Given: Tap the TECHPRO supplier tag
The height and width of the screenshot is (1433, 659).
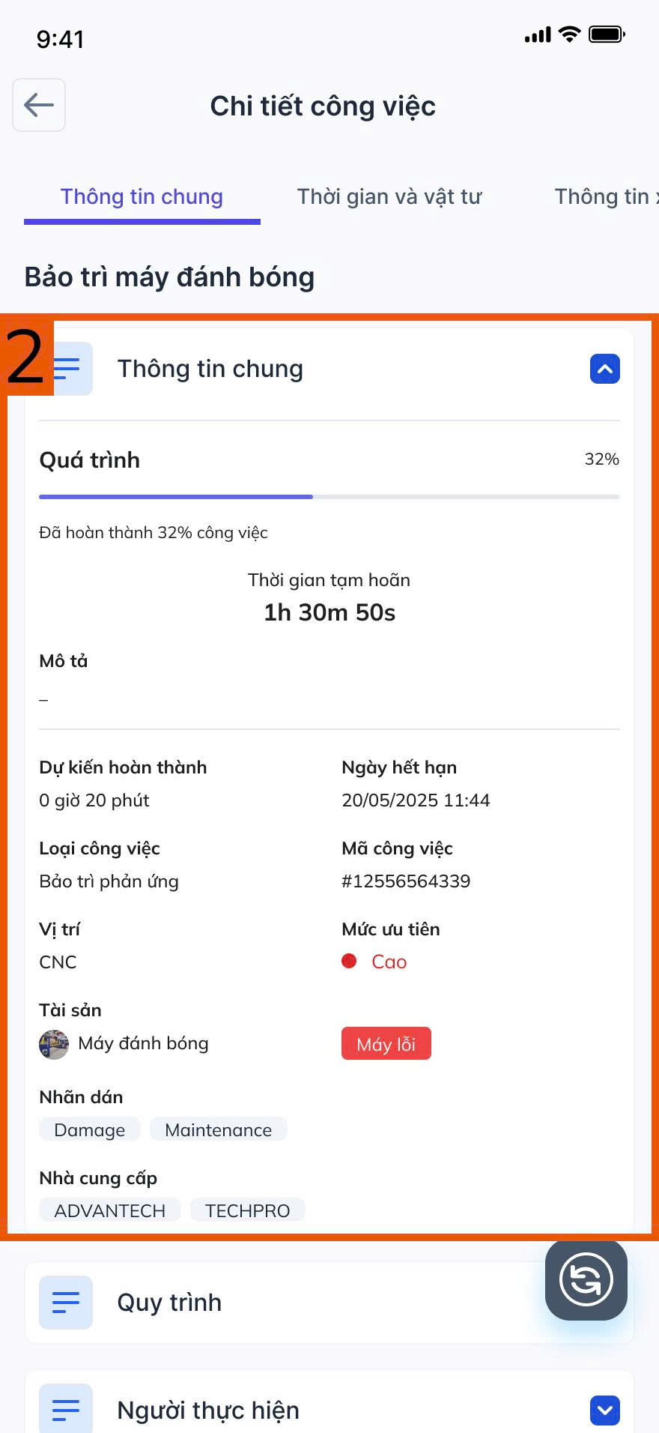Looking at the screenshot, I should (247, 1210).
